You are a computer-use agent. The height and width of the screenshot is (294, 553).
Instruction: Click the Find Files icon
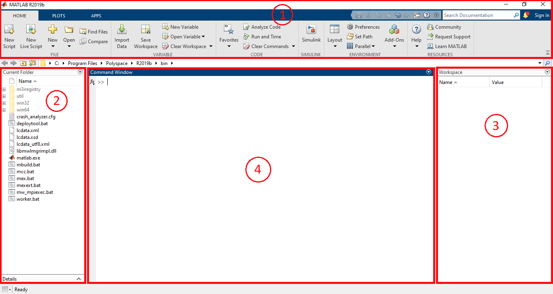[x=83, y=31]
